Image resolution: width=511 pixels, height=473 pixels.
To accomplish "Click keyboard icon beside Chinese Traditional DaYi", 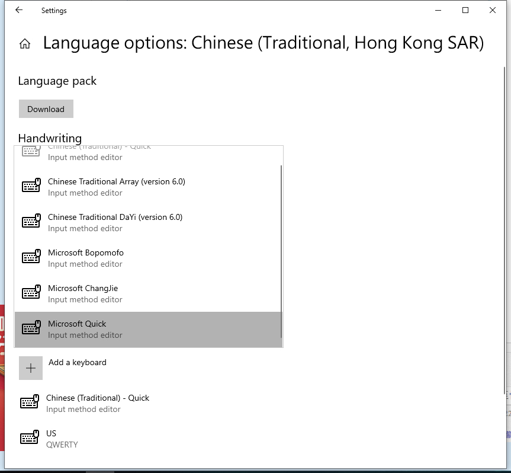I will coord(31,221).
